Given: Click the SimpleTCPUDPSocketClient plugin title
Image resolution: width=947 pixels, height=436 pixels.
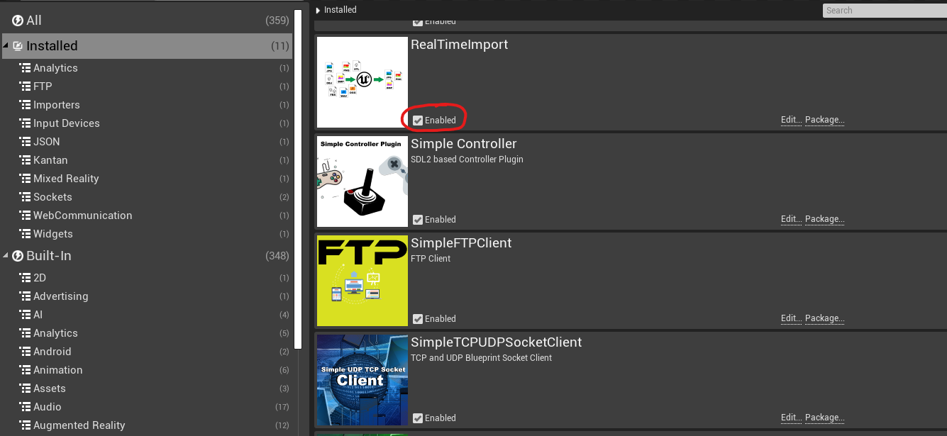Looking at the screenshot, I should [x=497, y=342].
